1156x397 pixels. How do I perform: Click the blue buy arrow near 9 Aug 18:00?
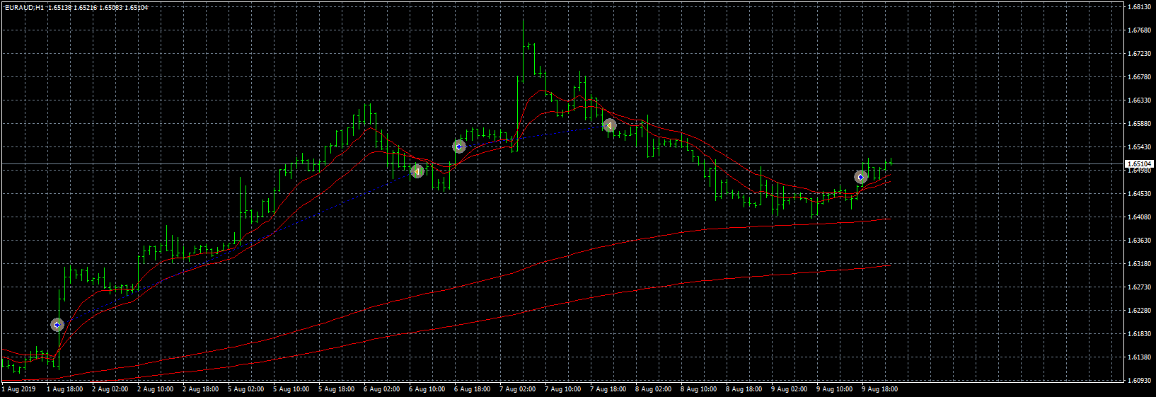pos(861,177)
